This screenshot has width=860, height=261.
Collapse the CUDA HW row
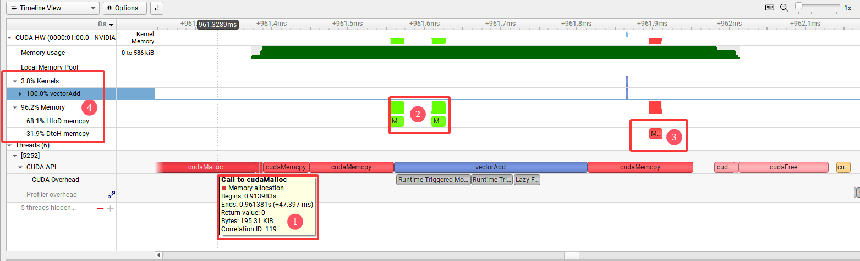coord(10,38)
